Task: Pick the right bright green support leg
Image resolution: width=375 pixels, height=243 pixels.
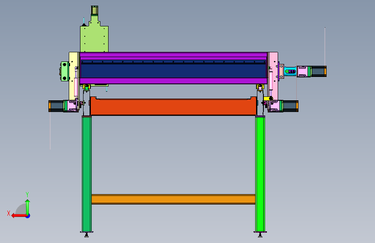Action: pos(260,174)
